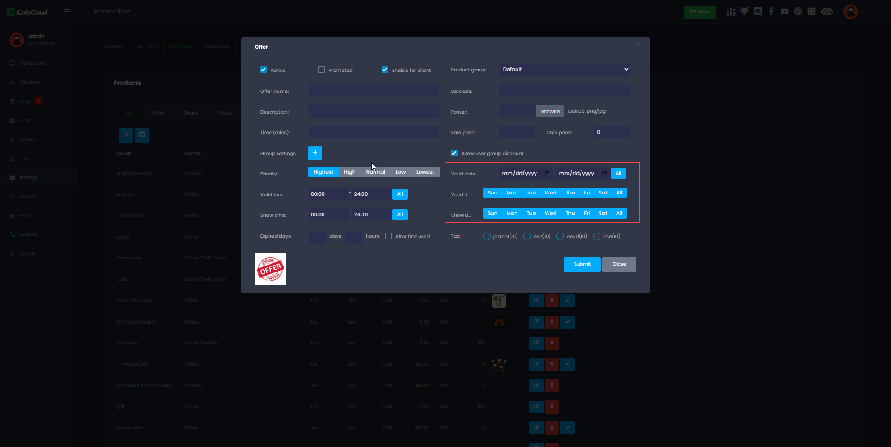Open the YouTube icon in the header
Screen dimensions: 891x447
[785, 12]
